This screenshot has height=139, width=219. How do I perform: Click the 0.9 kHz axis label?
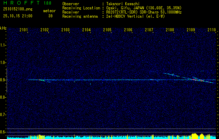tap(3, 80)
